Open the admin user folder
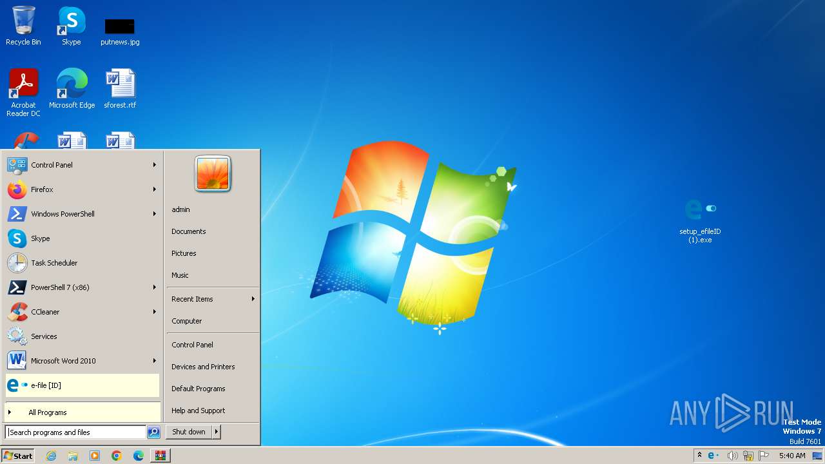This screenshot has height=464, width=825. tap(213, 209)
